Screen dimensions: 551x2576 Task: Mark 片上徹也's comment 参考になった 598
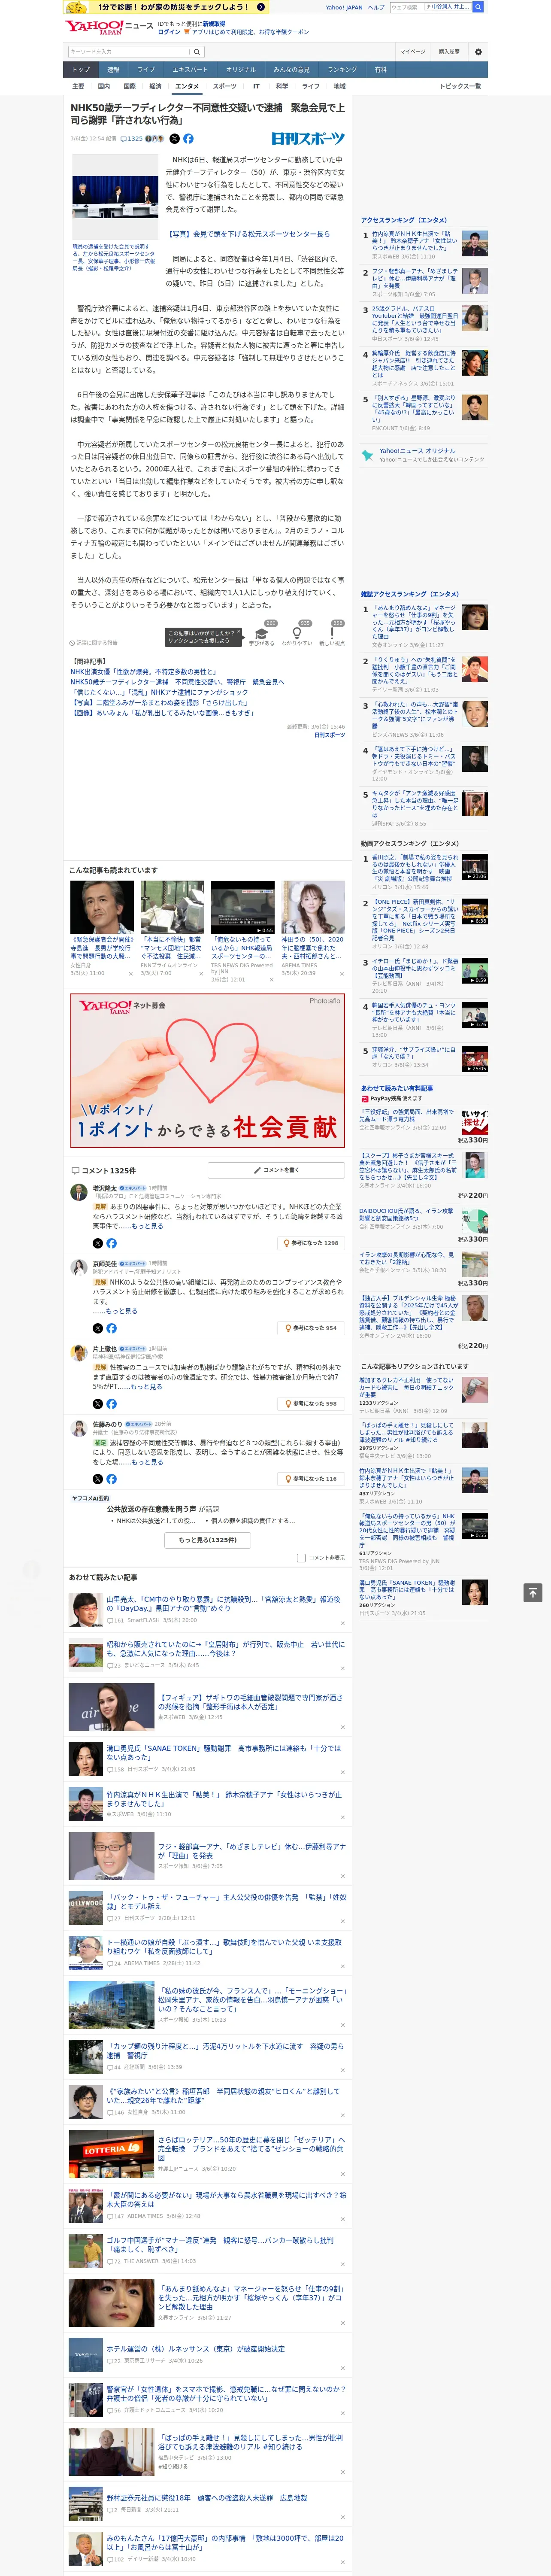(x=311, y=1403)
